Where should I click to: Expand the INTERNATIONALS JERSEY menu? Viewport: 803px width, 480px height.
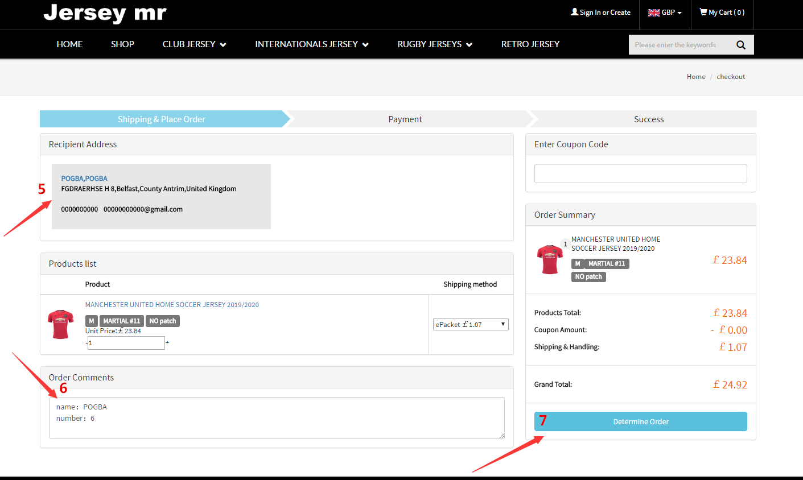(312, 44)
